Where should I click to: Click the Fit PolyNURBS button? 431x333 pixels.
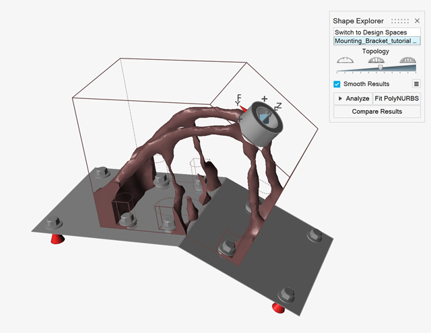point(397,98)
